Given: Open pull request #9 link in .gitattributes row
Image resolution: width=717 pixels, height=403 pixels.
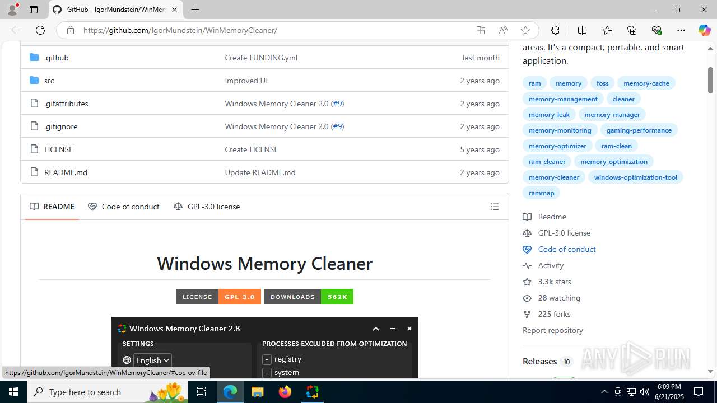Looking at the screenshot, I should pos(337,104).
